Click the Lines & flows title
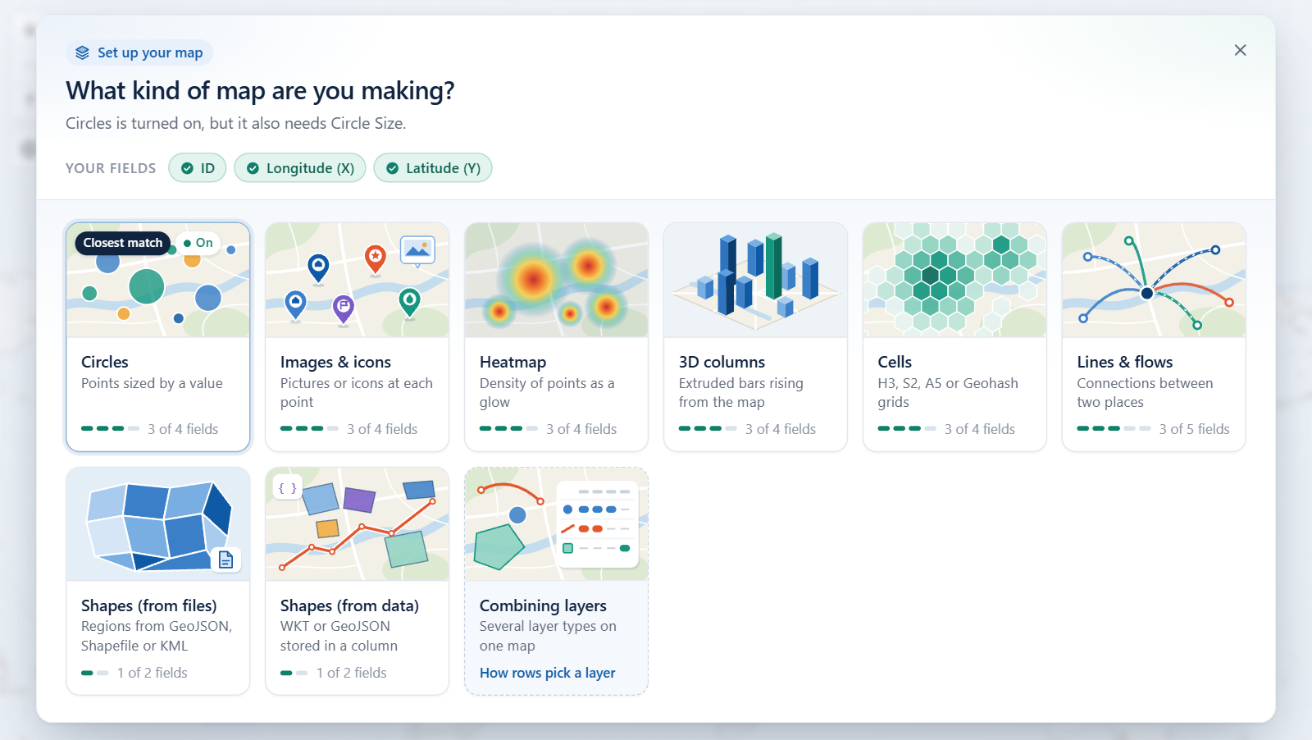 click(x=1125, y=362)
